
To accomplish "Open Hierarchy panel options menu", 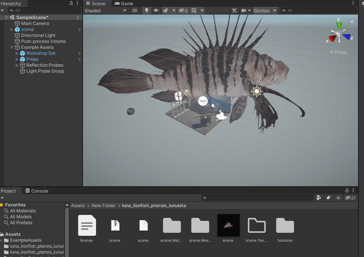I will [77, 3].
